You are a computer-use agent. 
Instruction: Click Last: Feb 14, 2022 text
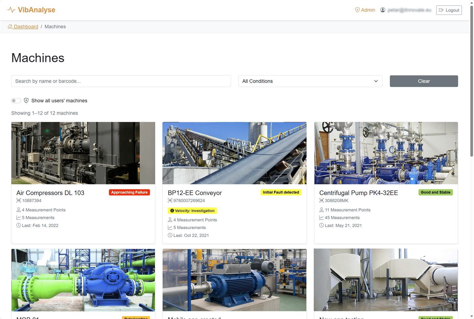coord(40,226)
